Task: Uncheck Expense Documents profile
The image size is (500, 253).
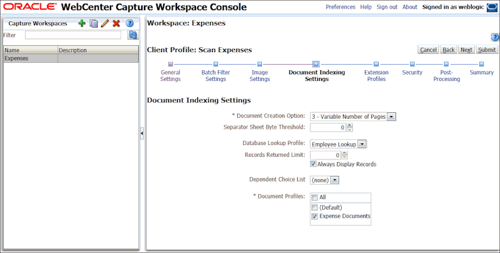Action: pos(315,217)
